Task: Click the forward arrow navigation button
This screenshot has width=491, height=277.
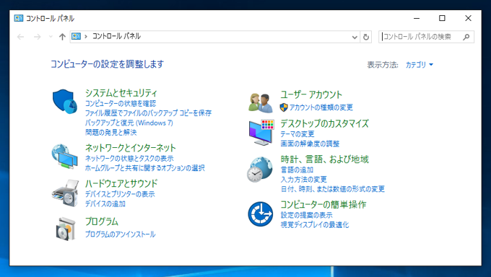Action: click(x=38, y=37)
